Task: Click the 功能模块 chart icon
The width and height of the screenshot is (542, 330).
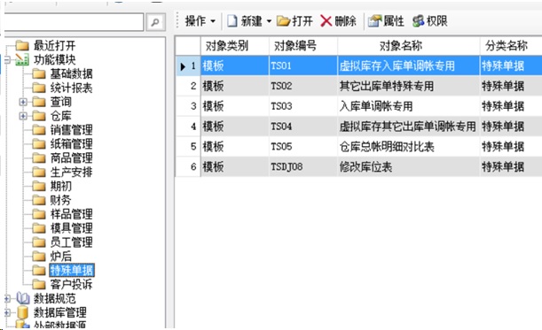Action: pos(22,59)
